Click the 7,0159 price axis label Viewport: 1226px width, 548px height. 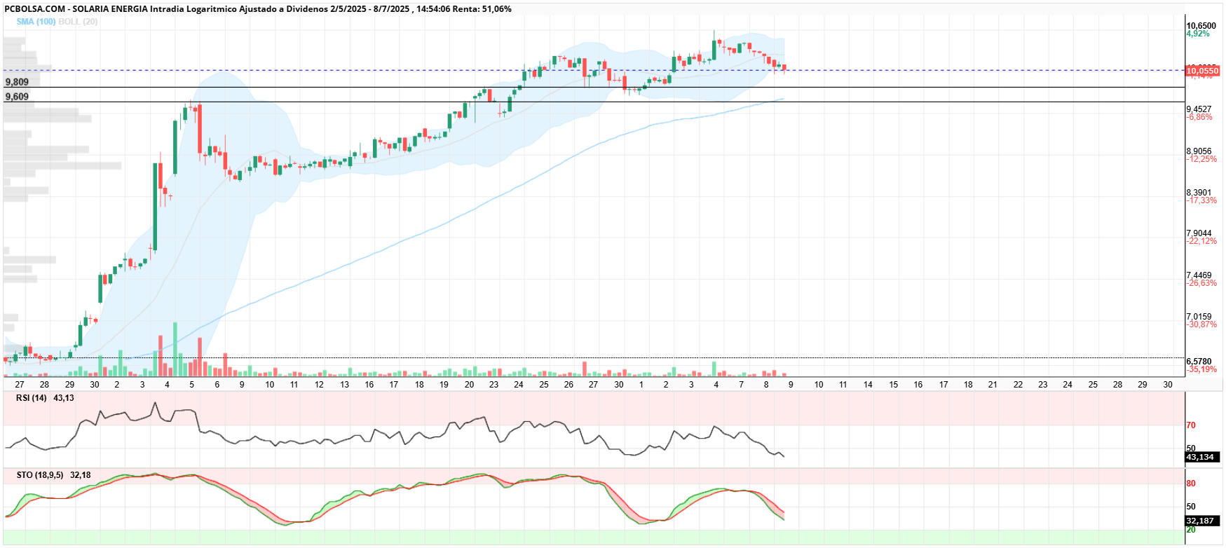click(1199, 317)
